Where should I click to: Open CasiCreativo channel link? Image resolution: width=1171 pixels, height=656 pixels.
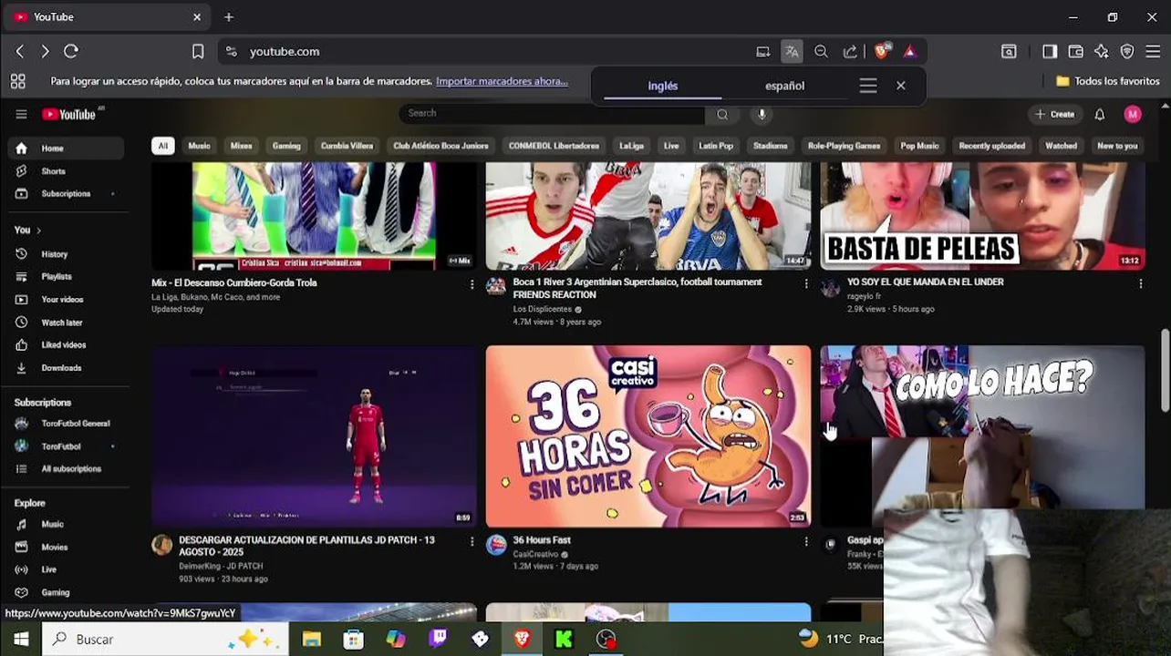coord(535,554)
